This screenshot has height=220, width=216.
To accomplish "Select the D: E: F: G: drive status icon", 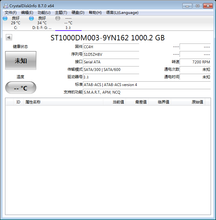I will pyautogui.click(x=31, y=18).
